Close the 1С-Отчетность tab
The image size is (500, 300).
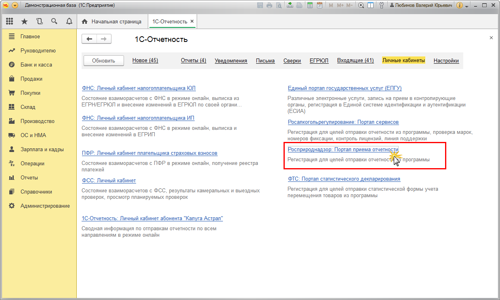pos(192,21)
